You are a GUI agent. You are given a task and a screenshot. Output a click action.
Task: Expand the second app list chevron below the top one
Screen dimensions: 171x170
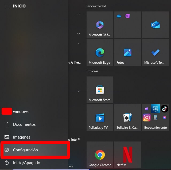pos(78,34)
